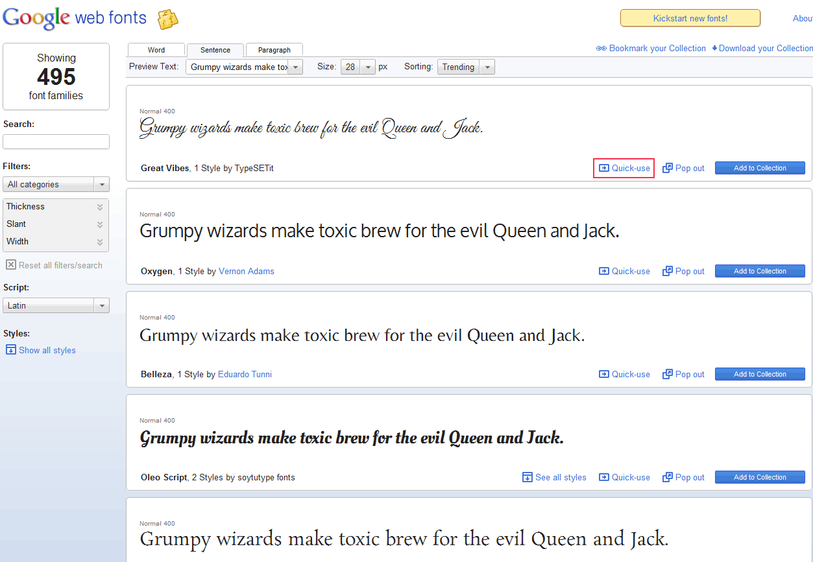Viewport: 813px width, 562px height.
Task: Click Show all styles text in sidebar
Action: pos(47,350)
